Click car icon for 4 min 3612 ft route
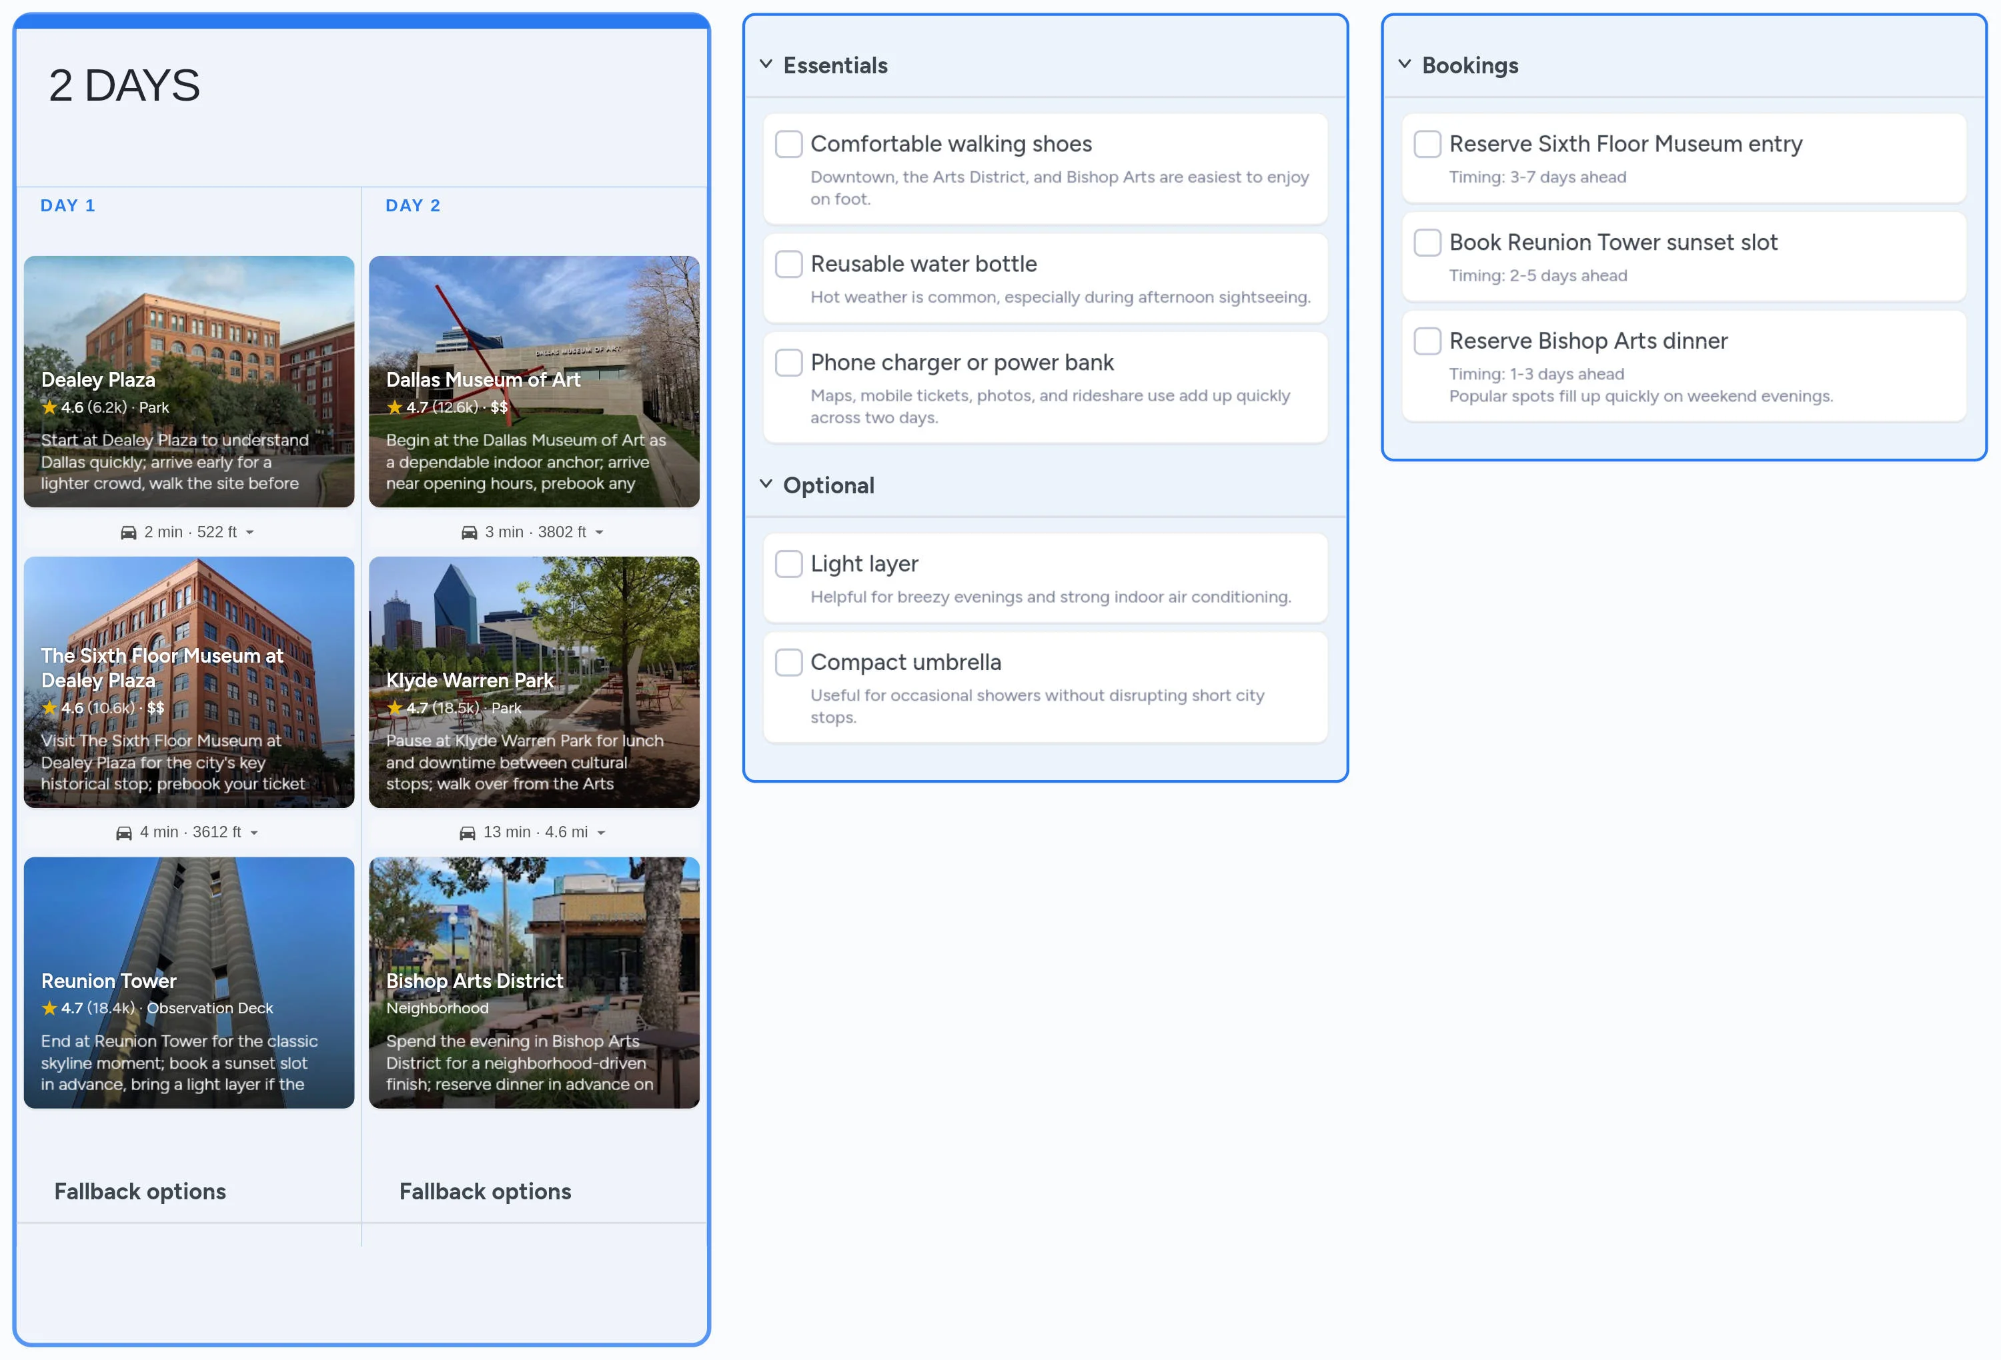Image resolution: width=2001 pixels, height=1360 pixels. click(124, 833)
